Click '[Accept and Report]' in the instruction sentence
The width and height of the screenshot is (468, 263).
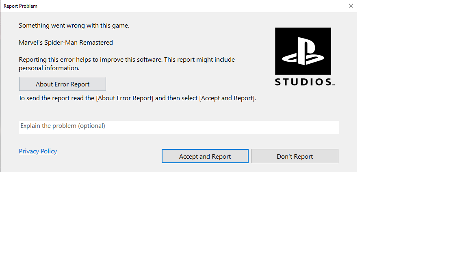(x=227, y=98)
